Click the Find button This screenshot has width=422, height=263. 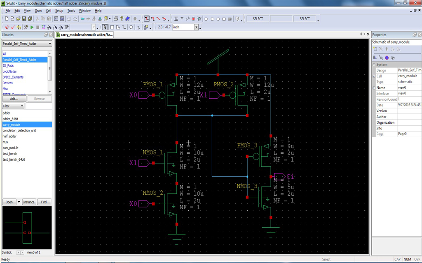44,202
